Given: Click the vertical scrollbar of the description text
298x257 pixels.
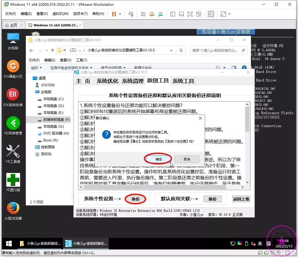Looking at the screenshot, I should (x=247, y=143).
